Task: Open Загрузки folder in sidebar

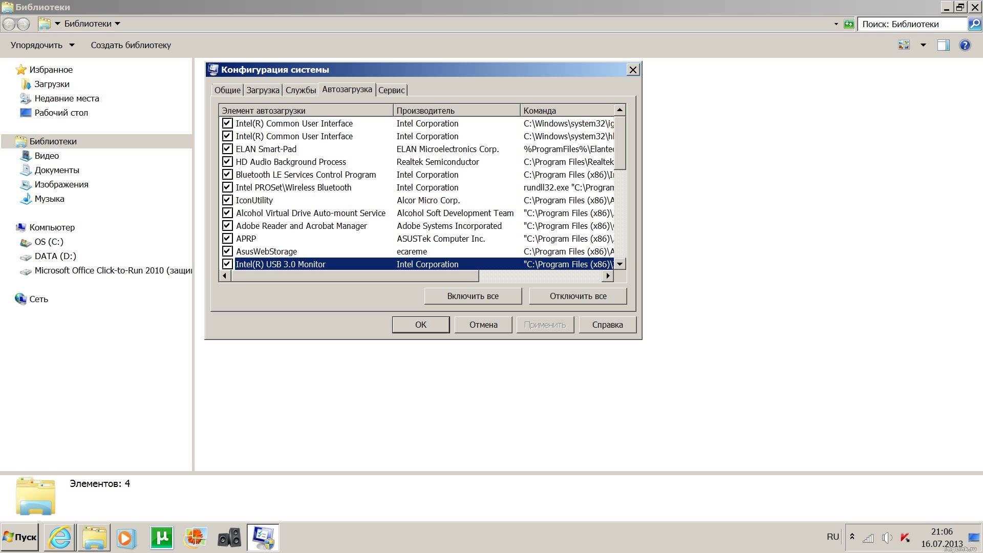Action: click(52, 84)
